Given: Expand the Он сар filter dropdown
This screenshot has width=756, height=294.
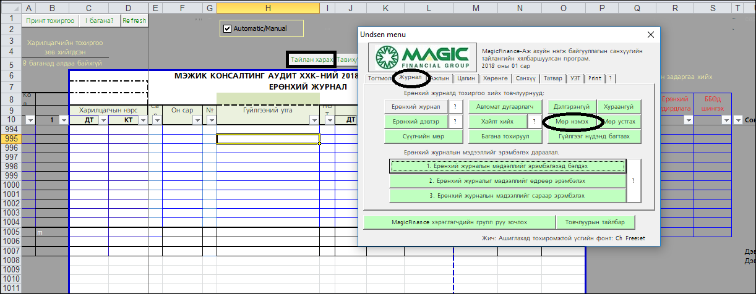Looking at the screenshot, I should click(x=198, y=120).
